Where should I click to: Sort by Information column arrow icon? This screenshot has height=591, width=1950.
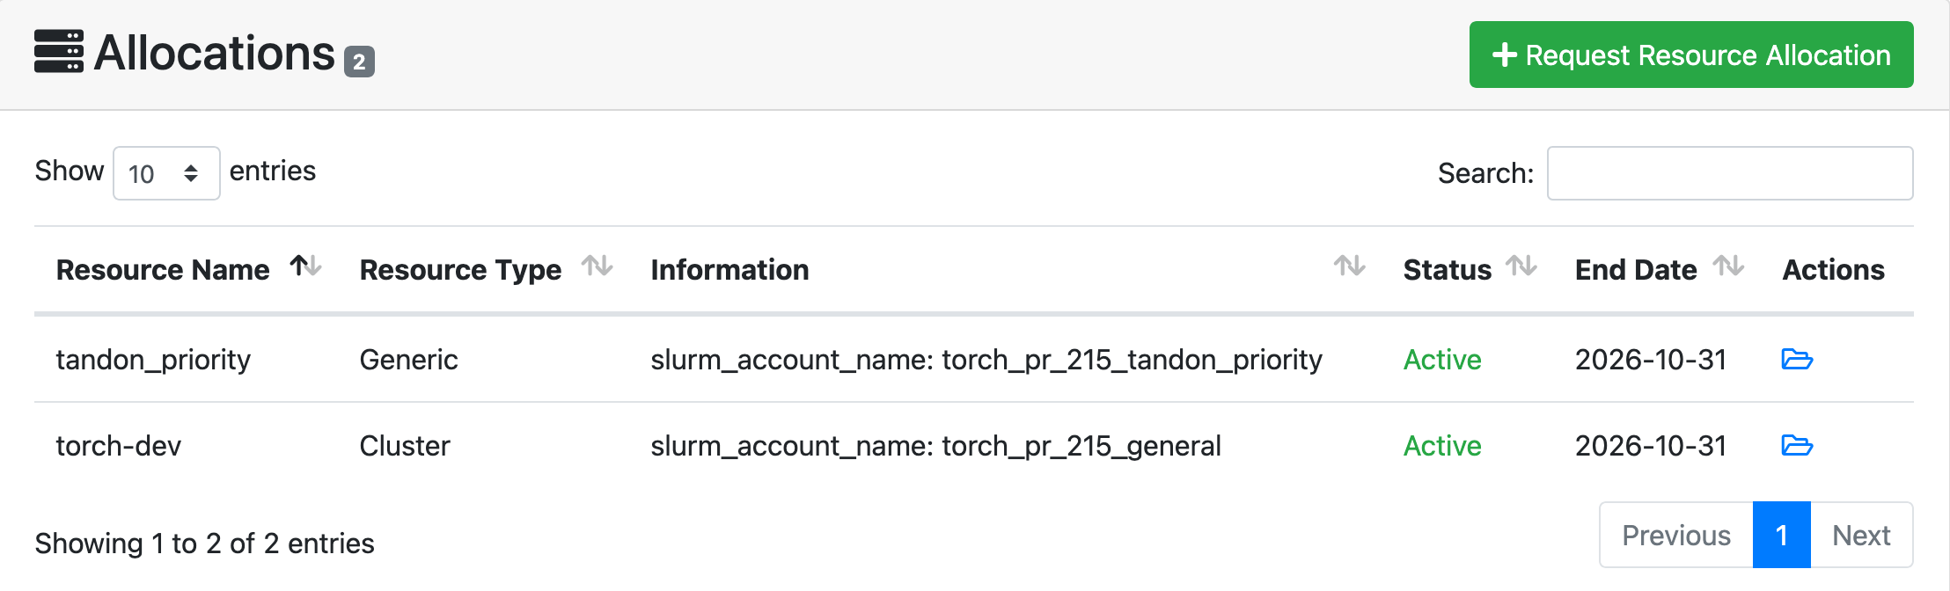coord(1349,266)
